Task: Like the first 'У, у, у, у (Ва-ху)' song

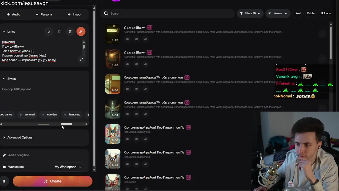Action: click(x=127, y=39)
